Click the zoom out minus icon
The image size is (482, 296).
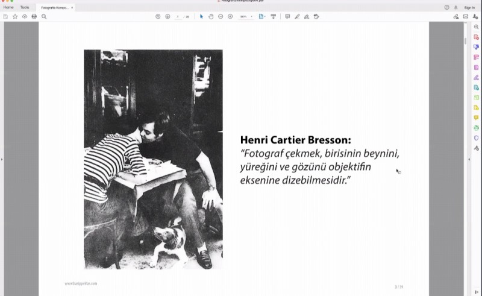221,16
